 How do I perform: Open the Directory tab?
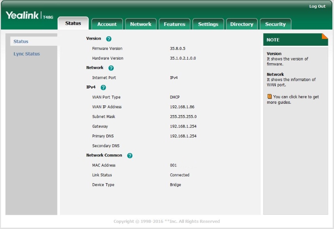point(242,24)
